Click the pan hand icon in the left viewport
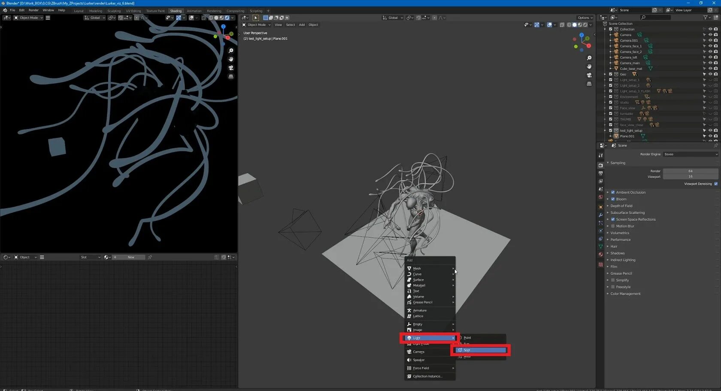Viewport: 721px width, 391px height. tap(231, 59)
